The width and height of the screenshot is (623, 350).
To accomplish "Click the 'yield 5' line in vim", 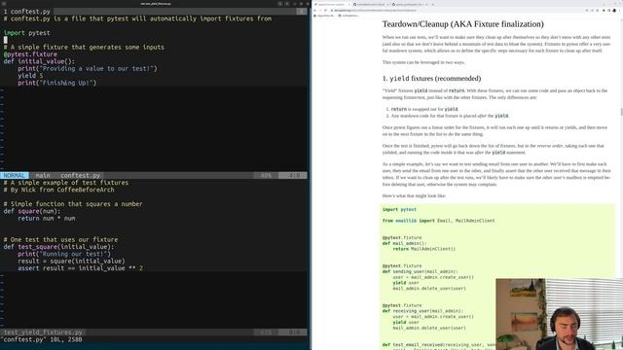I will 30,76.
